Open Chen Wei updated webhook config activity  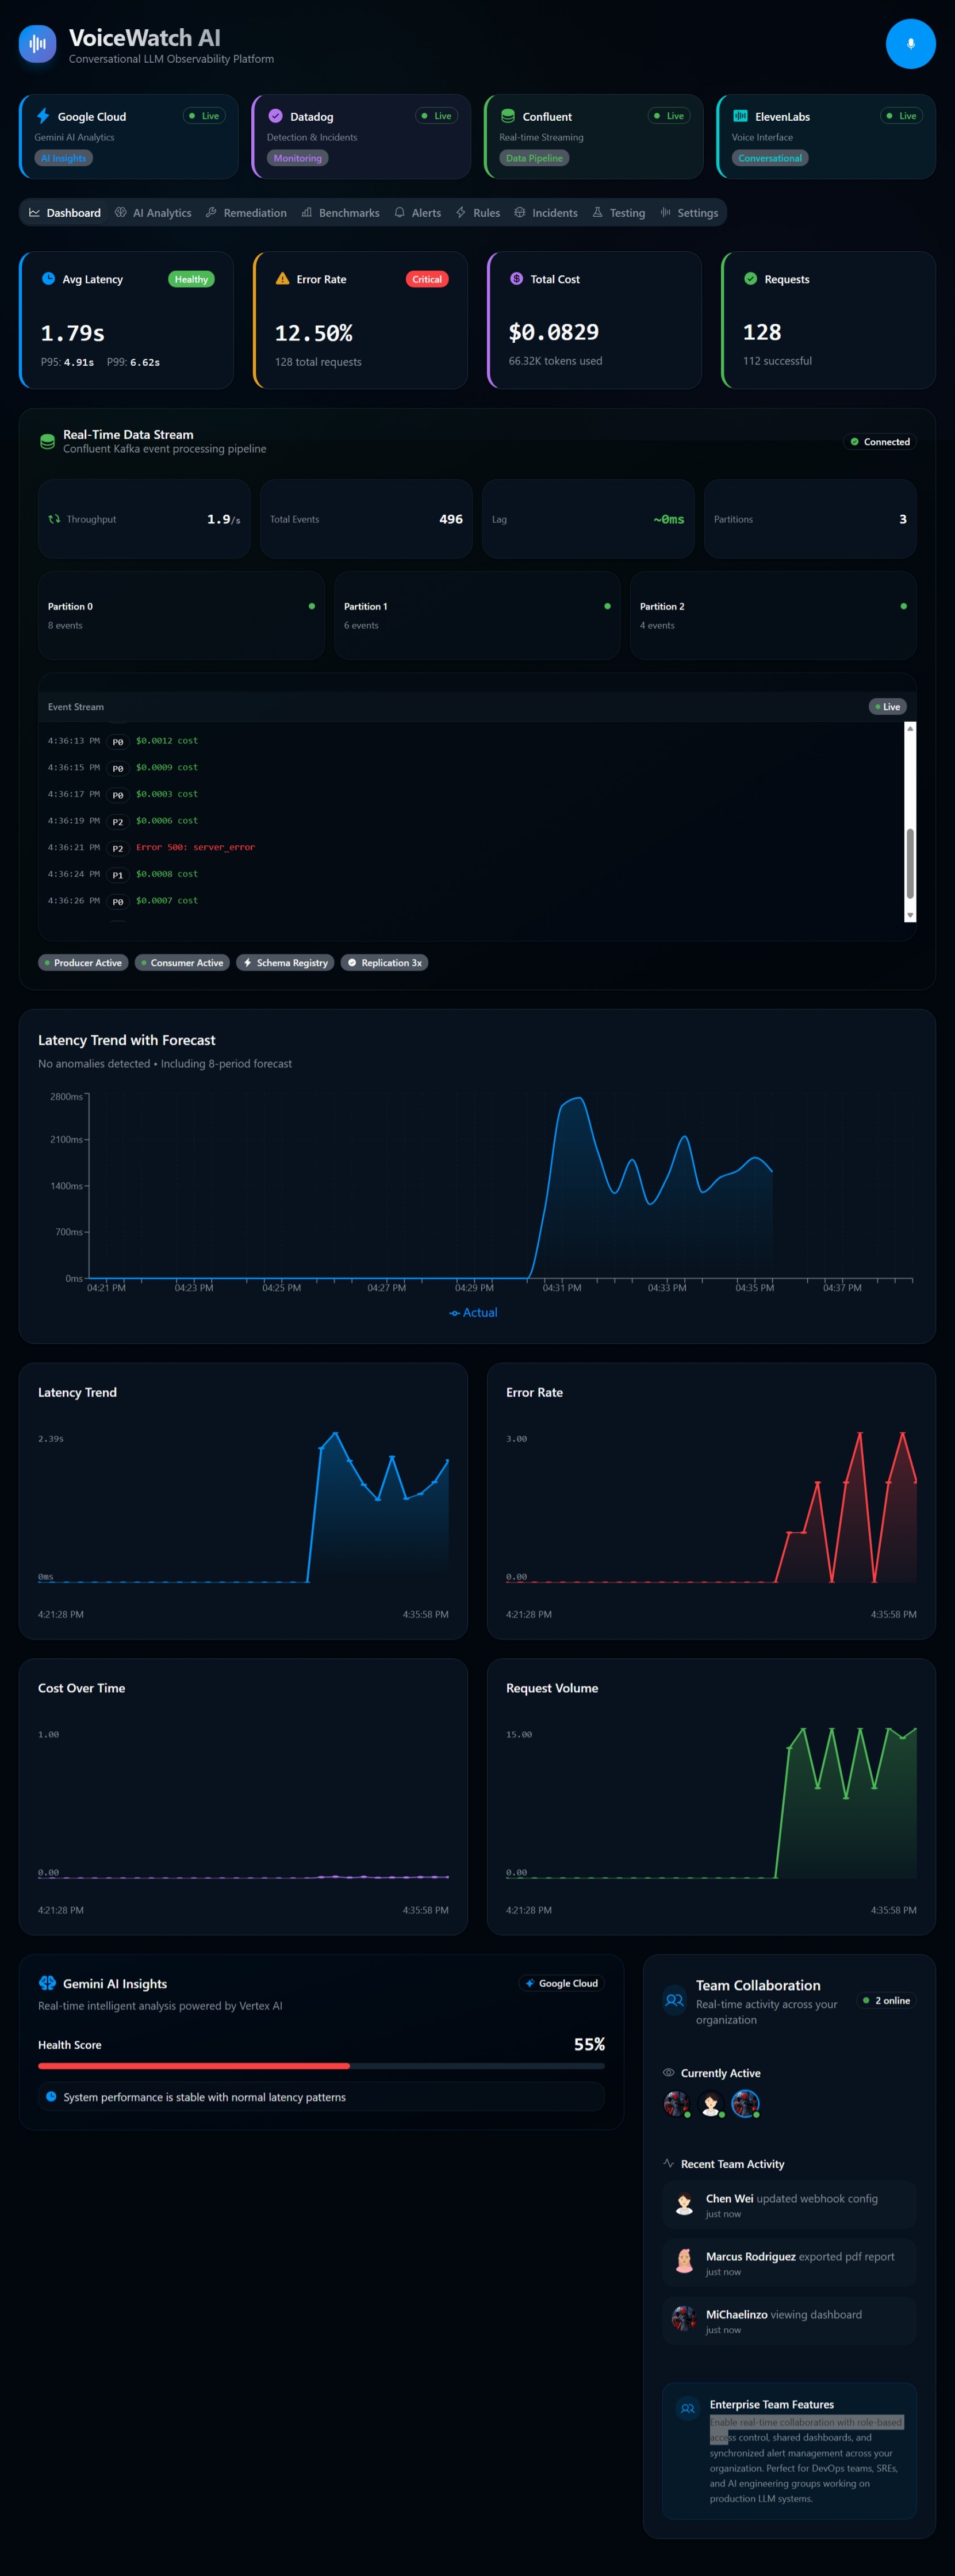[789, 2205]
